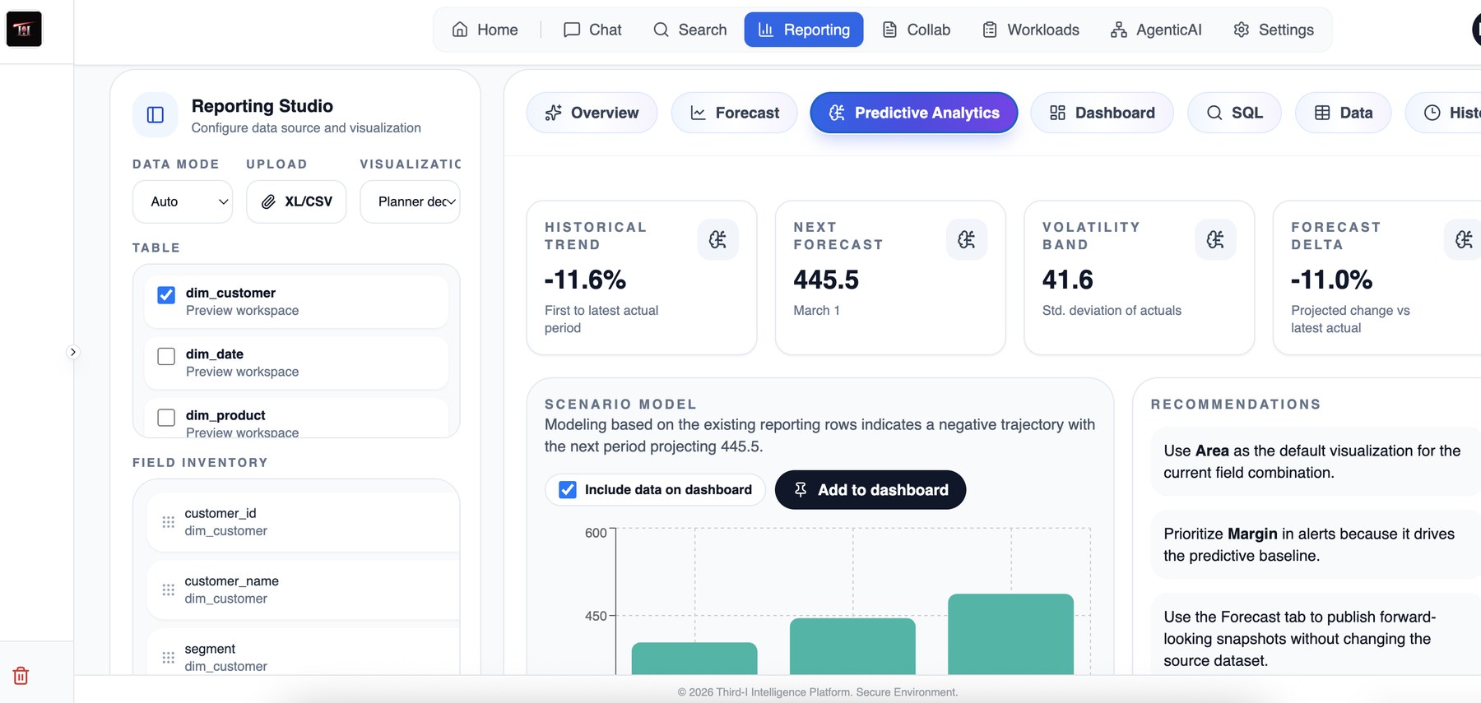Click the Data table icon

(1322, 113)
